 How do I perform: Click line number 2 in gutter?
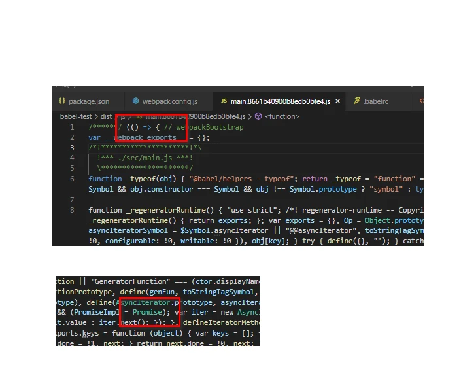pyautogui.click(x=72, y=137)
